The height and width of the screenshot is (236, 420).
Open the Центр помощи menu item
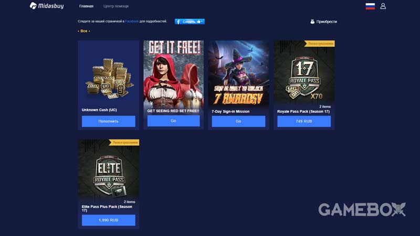pos(116,6)
